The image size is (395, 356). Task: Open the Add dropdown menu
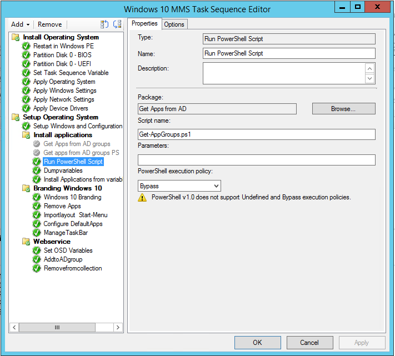click(x=21, y=24)
